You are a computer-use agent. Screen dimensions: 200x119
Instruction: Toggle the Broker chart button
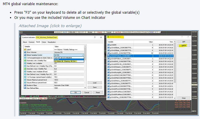tap(90, 32)
